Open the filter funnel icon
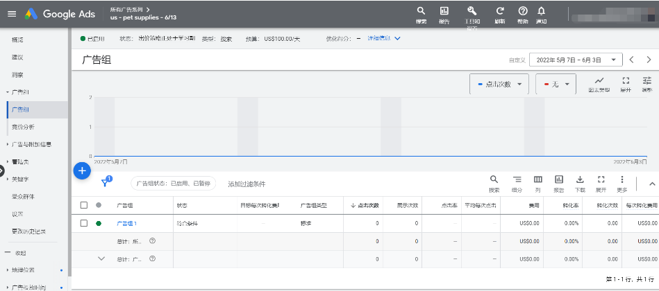 (x=106, y=183)
